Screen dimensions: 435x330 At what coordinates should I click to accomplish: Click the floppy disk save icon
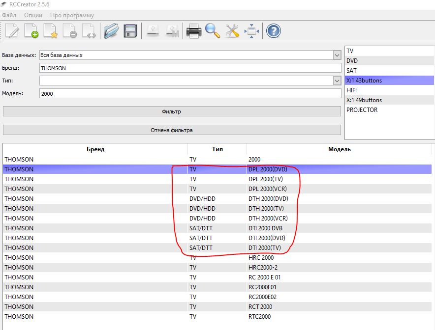click(130, 31)
